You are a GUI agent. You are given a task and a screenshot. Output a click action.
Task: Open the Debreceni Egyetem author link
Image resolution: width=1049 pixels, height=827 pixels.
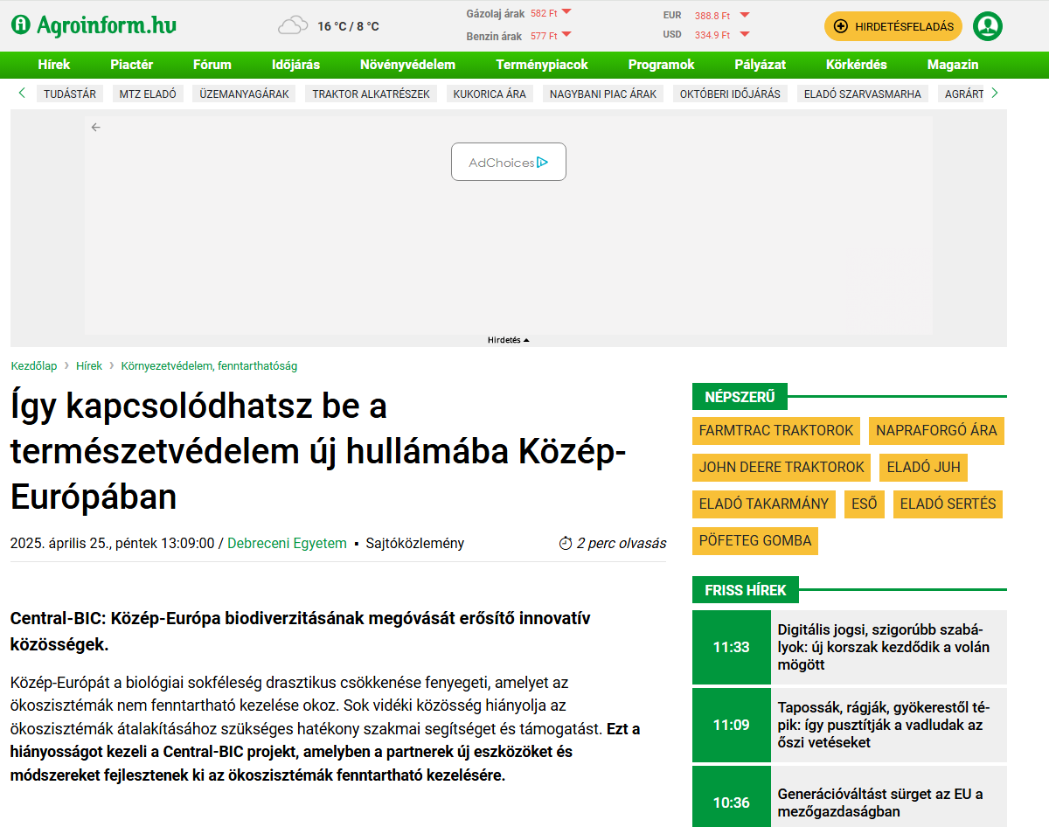287,544
